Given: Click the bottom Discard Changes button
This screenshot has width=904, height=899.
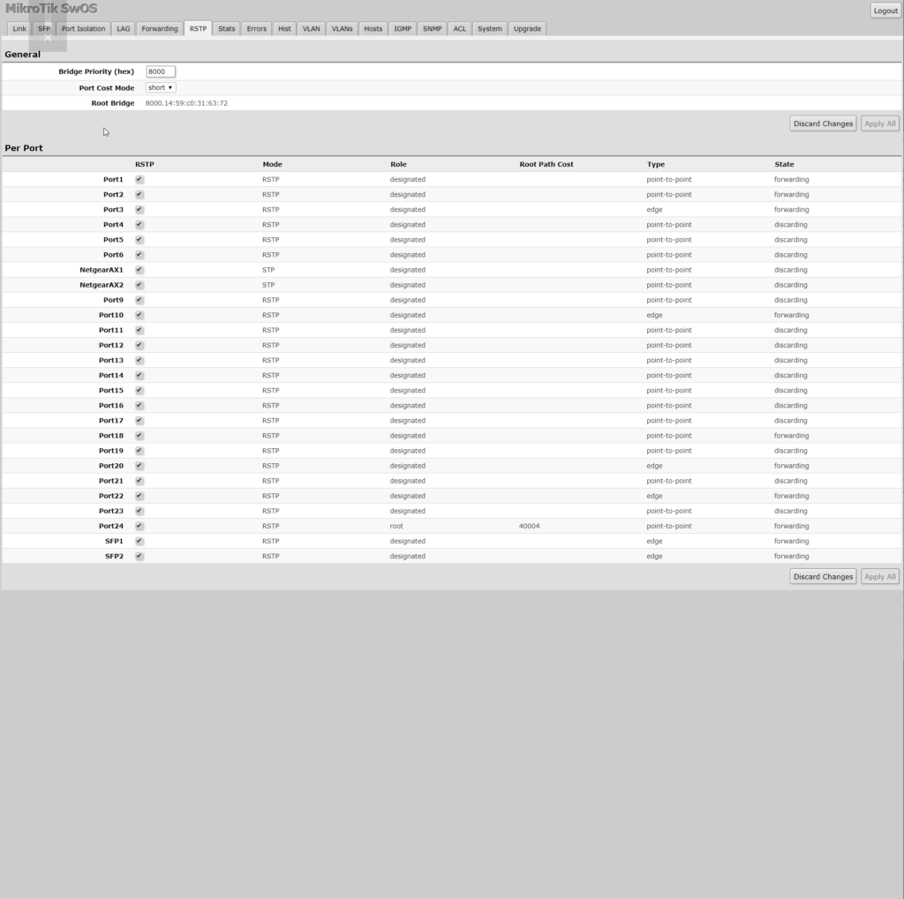Looking at the screenshot, I should 822,576.
